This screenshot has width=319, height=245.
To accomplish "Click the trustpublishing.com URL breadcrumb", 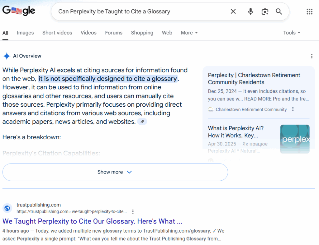I will coord(72,211).
